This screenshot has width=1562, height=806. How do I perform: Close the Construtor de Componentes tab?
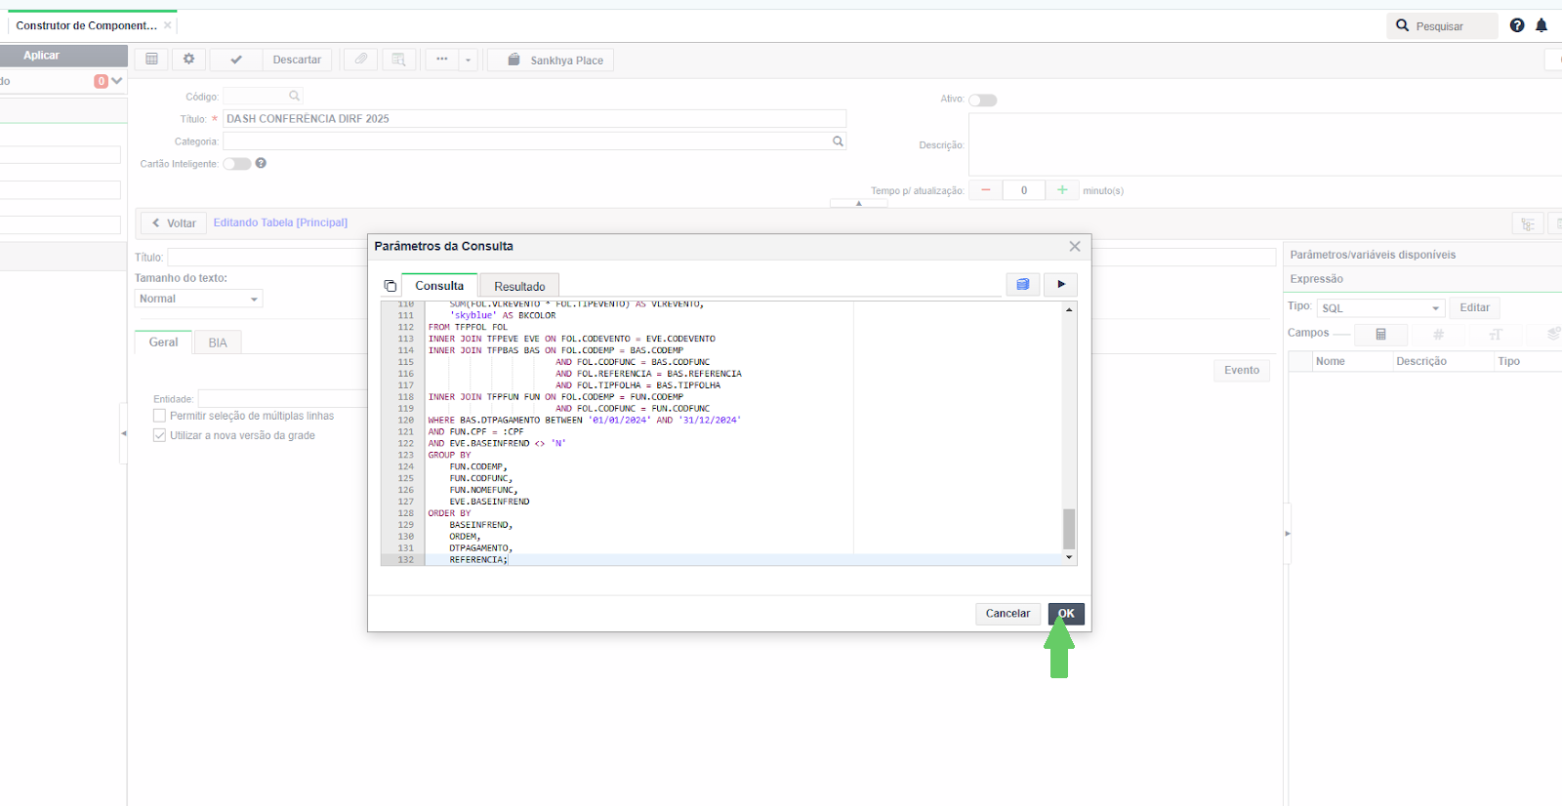point(168,25)
